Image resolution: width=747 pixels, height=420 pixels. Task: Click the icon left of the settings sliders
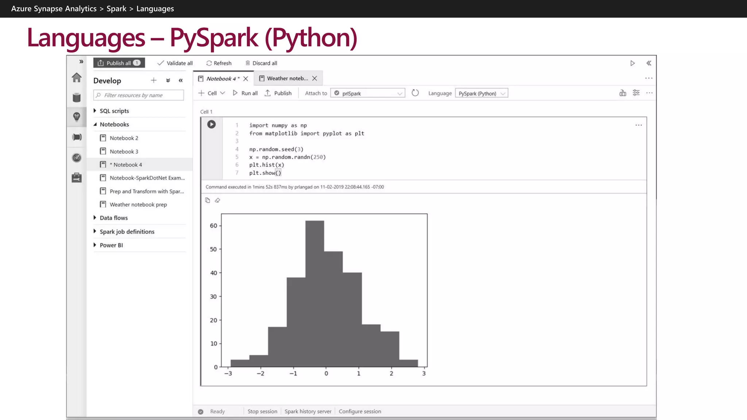[623, 93]
